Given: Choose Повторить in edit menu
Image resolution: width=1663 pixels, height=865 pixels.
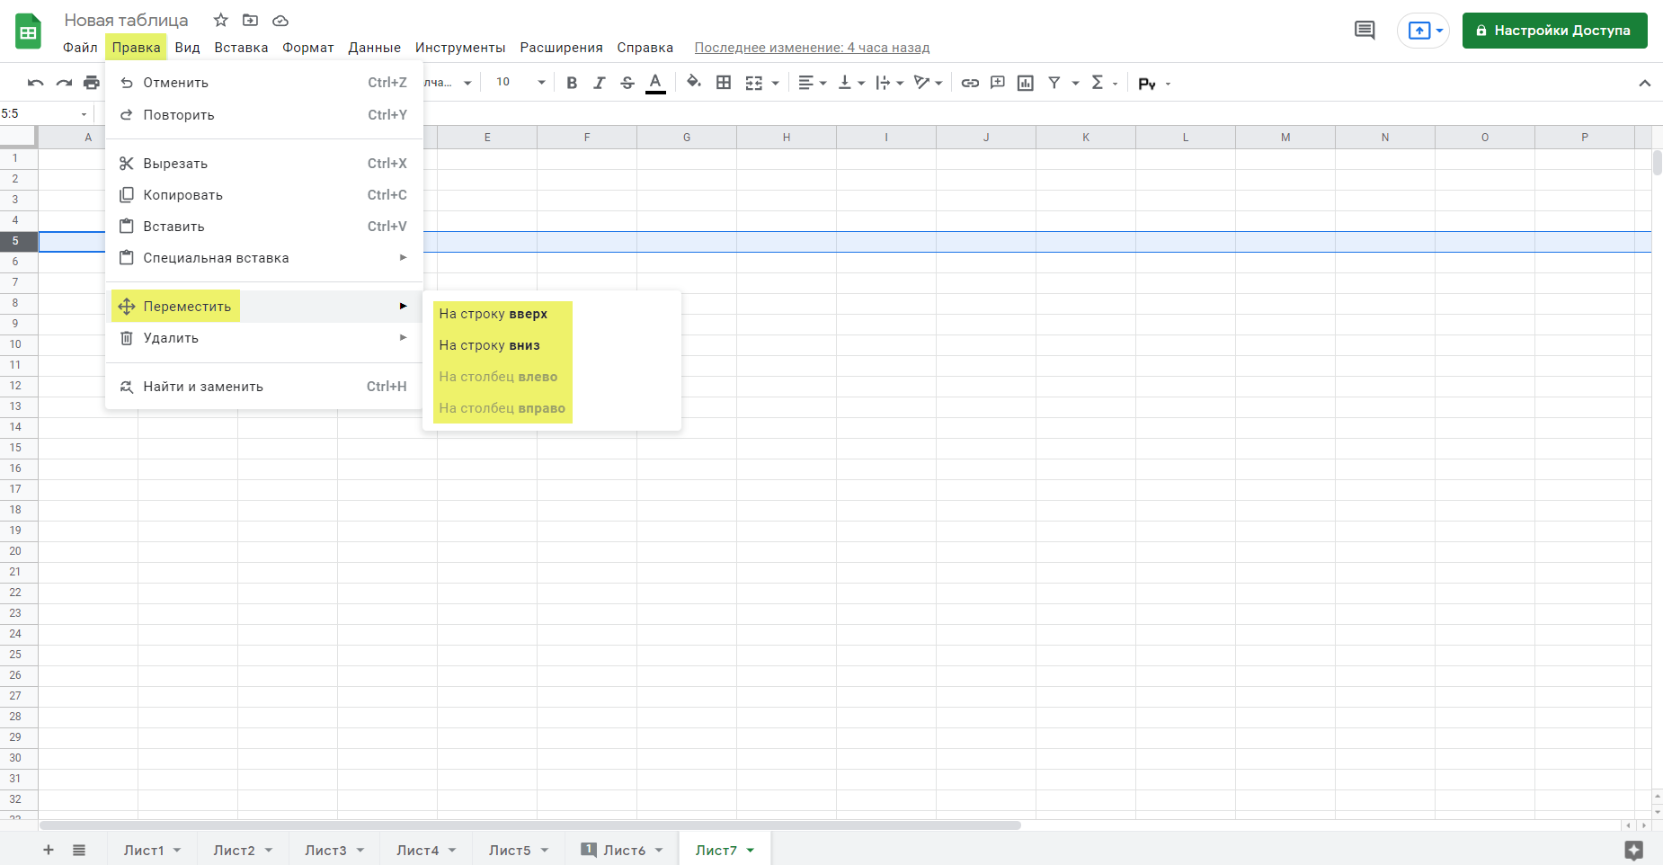Looking at the screenshot, I should click(x=263, y=115).
